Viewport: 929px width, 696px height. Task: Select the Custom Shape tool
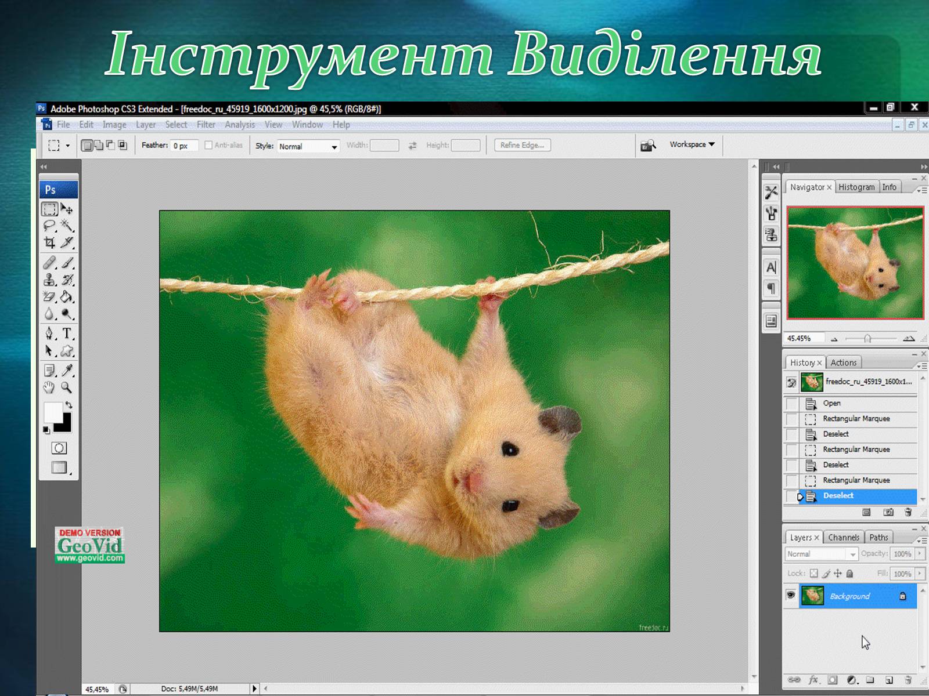67,350
